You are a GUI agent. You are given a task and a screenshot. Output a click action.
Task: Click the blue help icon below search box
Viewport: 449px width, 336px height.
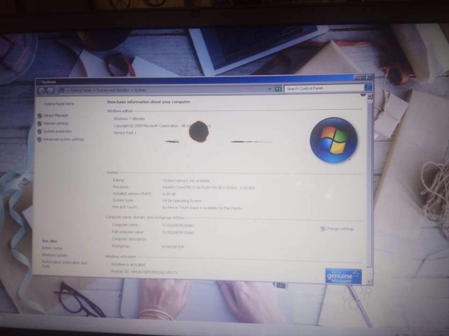click(363, 95)
